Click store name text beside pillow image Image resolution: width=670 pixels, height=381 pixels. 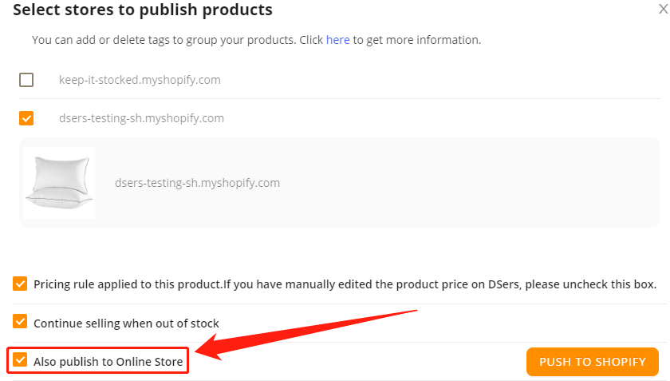point(198,183)
